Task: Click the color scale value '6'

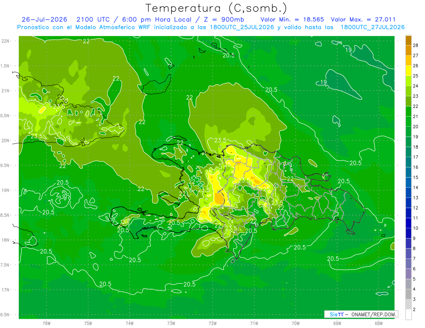Action: coord(414,269)
